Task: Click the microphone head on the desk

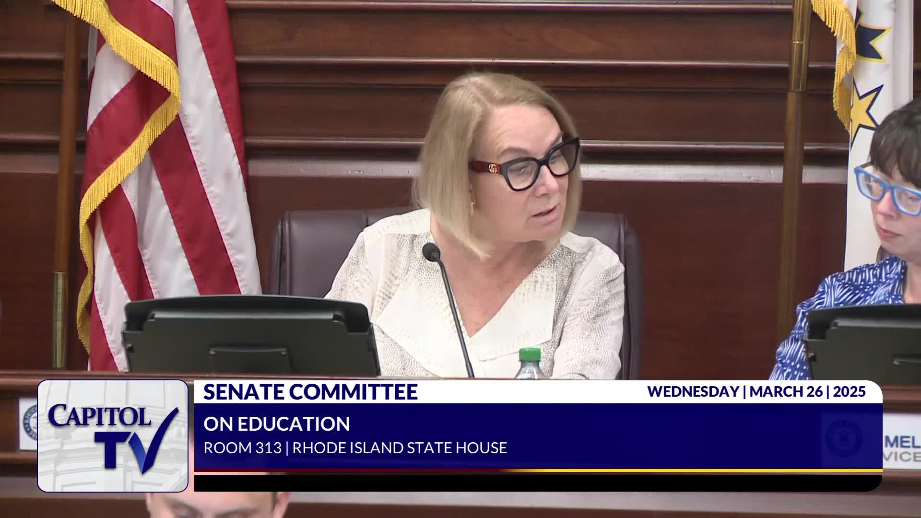Action: click(431, 252)
